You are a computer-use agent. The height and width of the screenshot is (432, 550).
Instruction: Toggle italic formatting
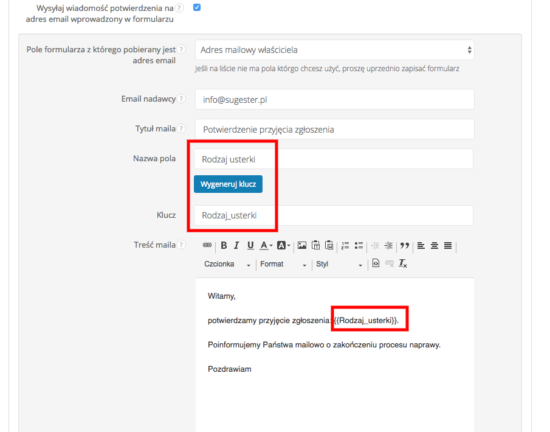tap(237, 245)
